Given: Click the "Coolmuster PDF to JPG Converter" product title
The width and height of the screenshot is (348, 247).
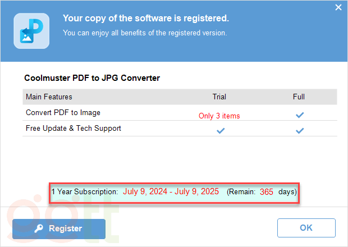Looking at the screenshot, I should coord(92,78).
